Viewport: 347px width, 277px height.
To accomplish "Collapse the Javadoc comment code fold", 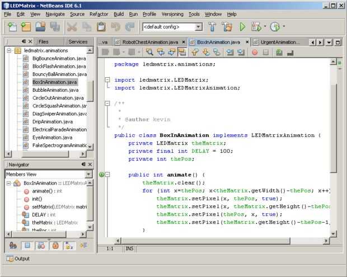I will 107,103.
